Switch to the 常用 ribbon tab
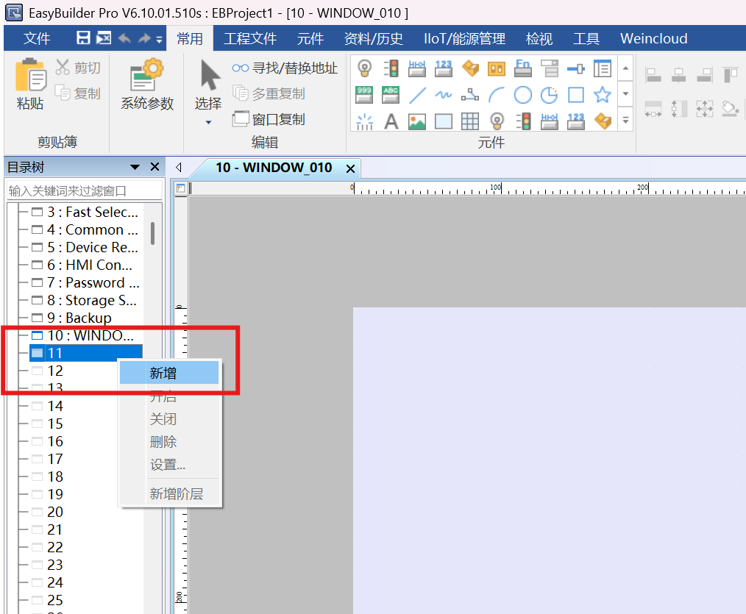 click(x=190, y=38)
